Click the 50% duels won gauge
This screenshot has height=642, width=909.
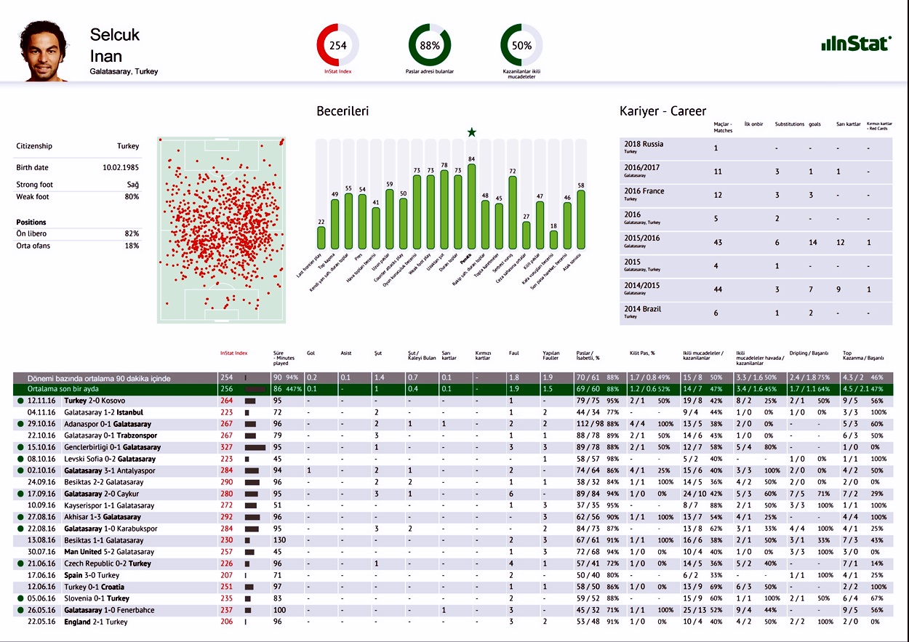521,45
